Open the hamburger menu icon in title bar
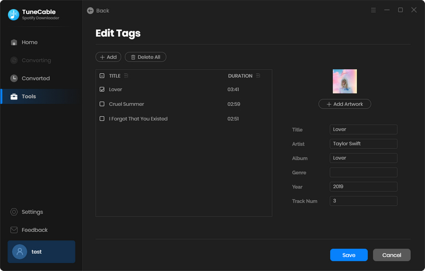 tap(373, 10)
